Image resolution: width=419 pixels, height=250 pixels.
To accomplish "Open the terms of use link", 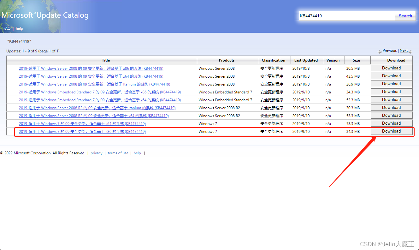I will (118, 153).
